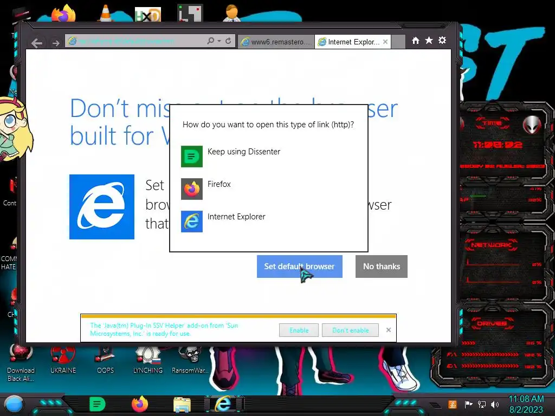
Task: Open the Start orb on the taskbar
Action: click(x=14, y=405)
